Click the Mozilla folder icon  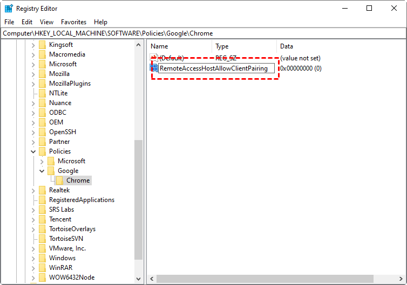[42, 74]
